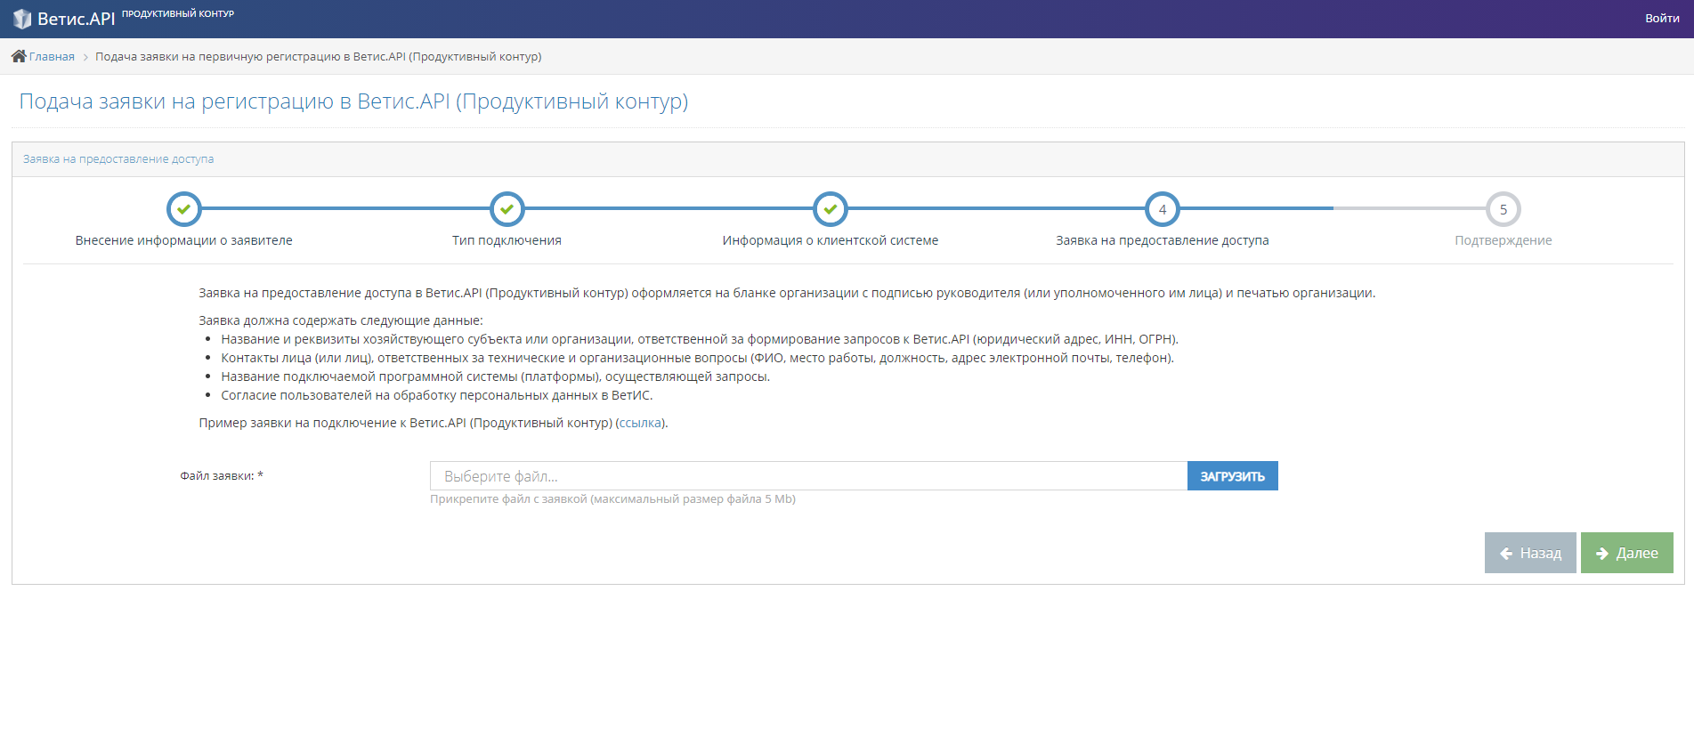Open the Главная breadcrumb link
1694x753 pixels.
(52, 57)
